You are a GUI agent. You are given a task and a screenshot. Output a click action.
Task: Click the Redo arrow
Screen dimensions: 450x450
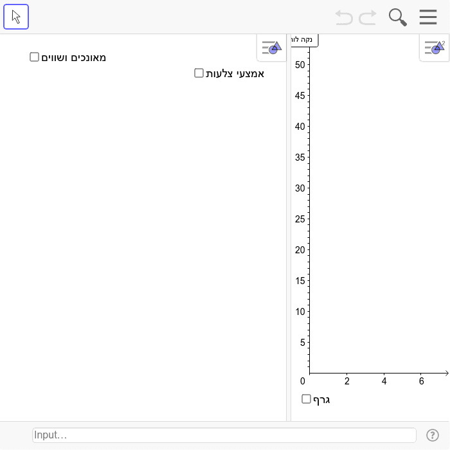click(368, 17)
